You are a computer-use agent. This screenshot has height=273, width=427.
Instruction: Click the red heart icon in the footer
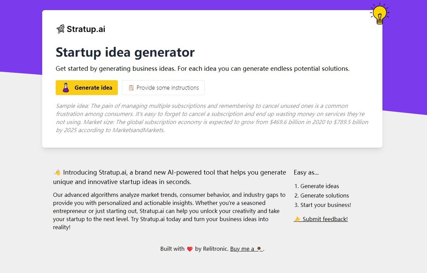tap(190, 248)
